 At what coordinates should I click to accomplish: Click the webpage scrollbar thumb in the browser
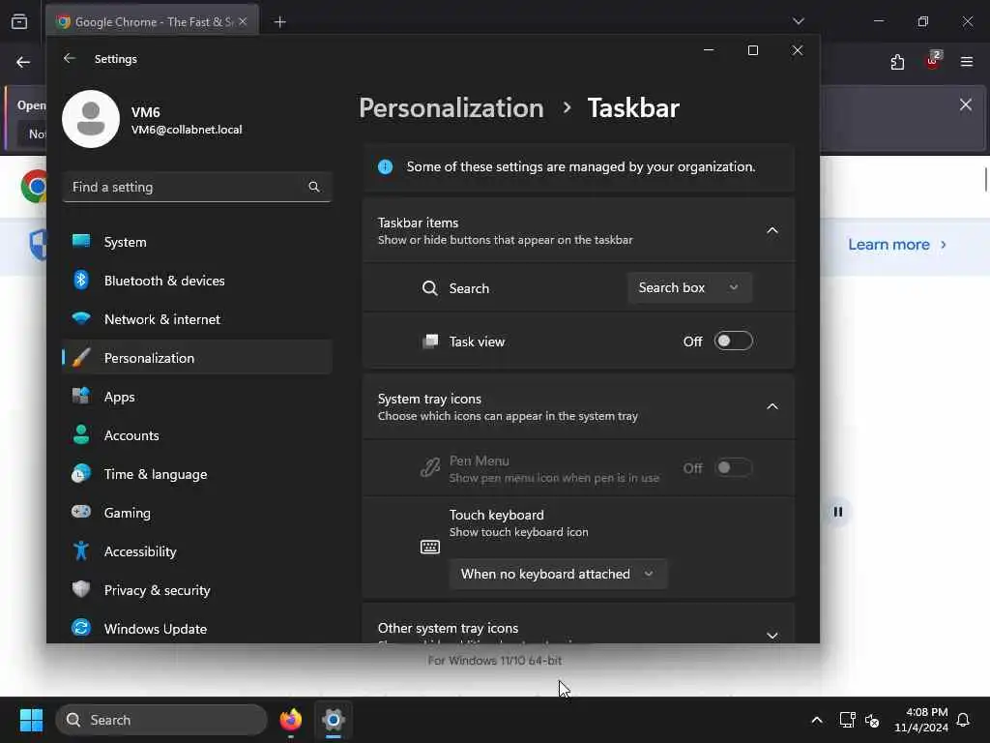[985, 179]
